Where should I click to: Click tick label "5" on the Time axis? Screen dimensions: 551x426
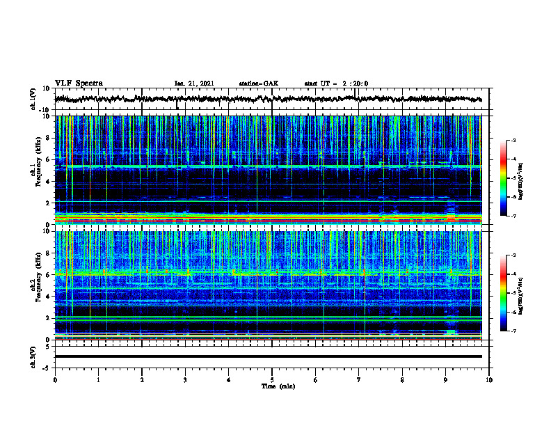pyautogui.click(x=272, y=380)
